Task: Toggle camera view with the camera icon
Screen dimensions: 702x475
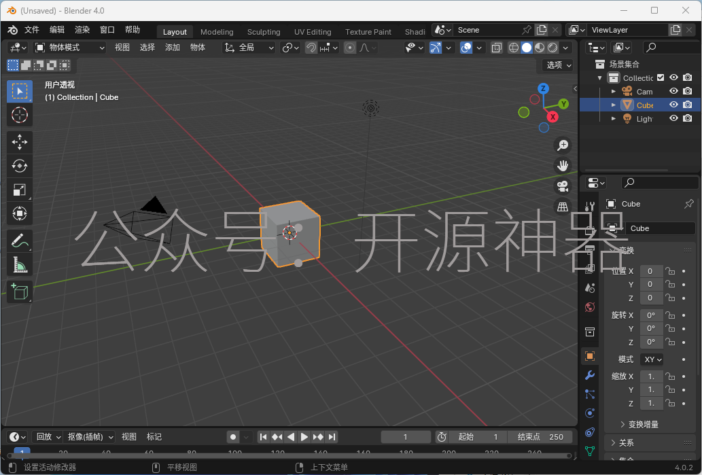Action: point(562,186)
